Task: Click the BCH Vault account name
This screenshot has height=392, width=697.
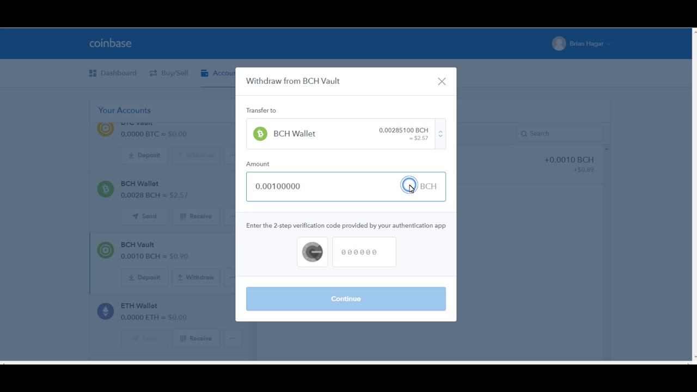Action: click(137, 244)
